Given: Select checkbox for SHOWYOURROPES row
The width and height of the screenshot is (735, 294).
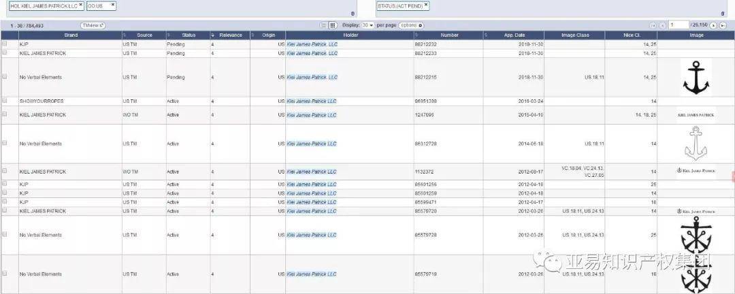Looking at the screenshot, I should pyautogui.click(x=5, y=100).
